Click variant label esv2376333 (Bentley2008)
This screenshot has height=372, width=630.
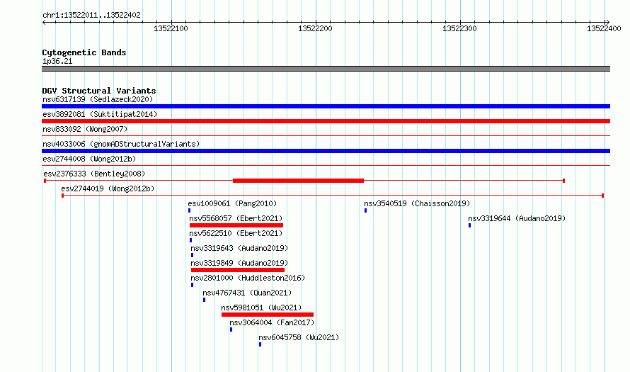coord(94,174)
